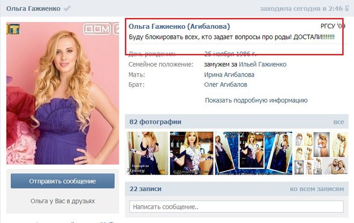This screenshot has width=354, height=223.
Task: Open the second photo thumbnail in kitchen
Action: (192, 153)
